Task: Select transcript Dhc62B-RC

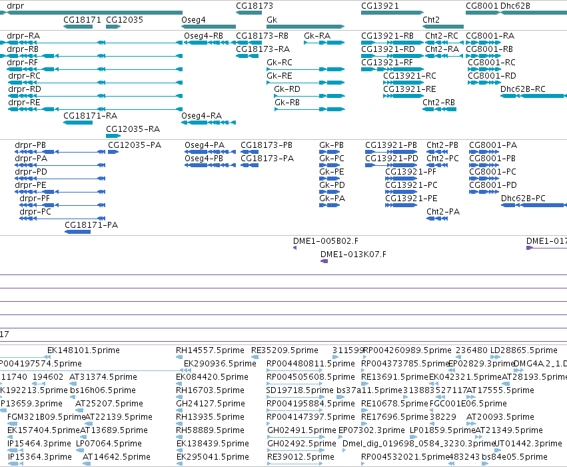Action: tap(523, 90)
